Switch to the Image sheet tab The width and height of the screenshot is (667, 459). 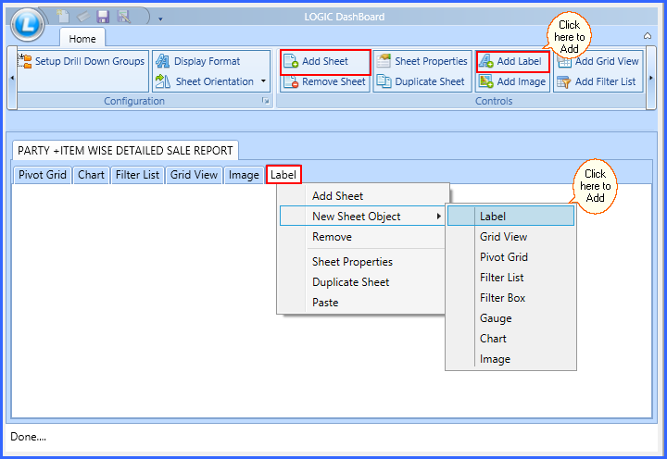pyautogui.click(x=244, y=175)
